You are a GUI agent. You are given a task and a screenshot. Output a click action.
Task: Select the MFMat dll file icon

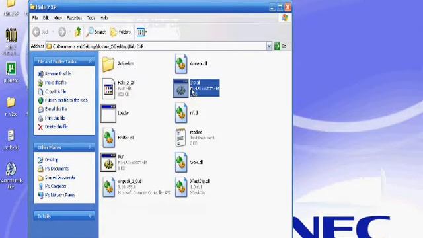coord(108,138)
